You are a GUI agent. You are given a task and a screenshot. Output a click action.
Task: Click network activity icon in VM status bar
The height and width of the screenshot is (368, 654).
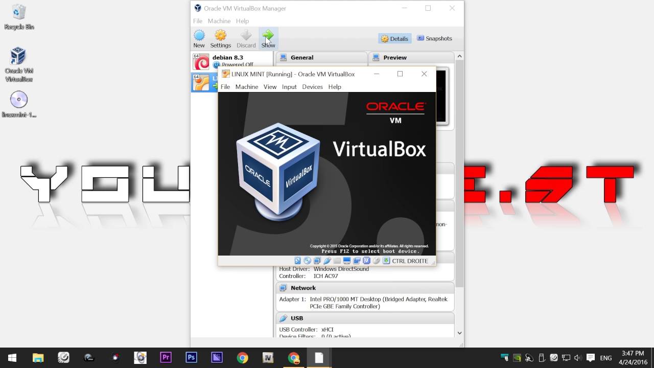pyautogui.click(x=317, y=261)
